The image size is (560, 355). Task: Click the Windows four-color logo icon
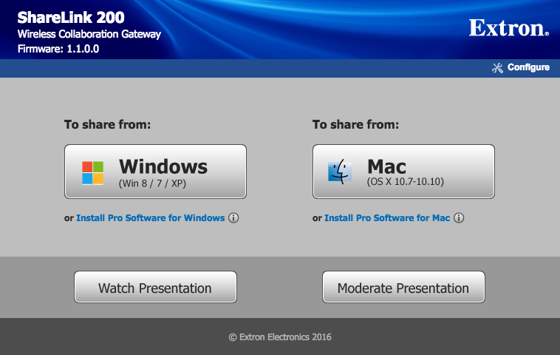(x=93, y=172)
